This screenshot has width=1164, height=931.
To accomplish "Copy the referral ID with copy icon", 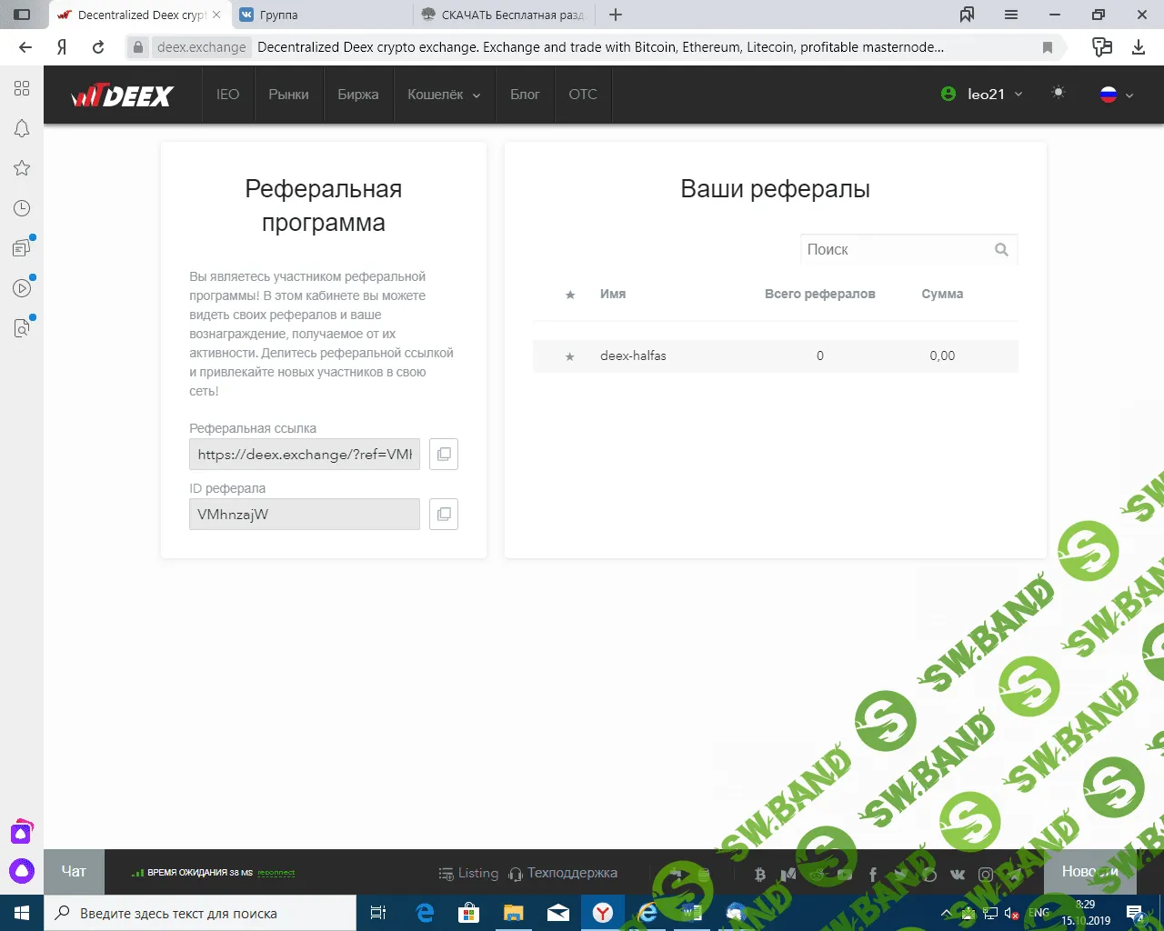I will (444, 515).
